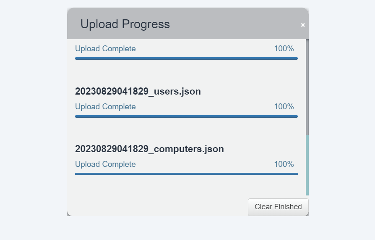Click the 100% label for users.json

pos(284,107)
